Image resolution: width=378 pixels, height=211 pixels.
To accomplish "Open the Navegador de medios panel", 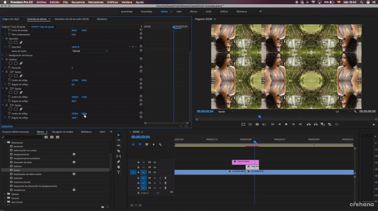I will point(62,132).
